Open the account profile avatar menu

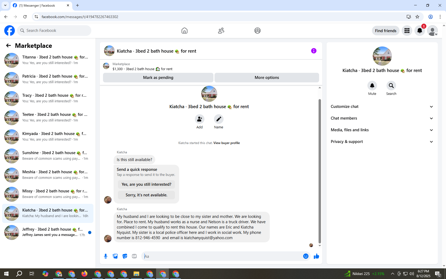(x=432, y=31)
